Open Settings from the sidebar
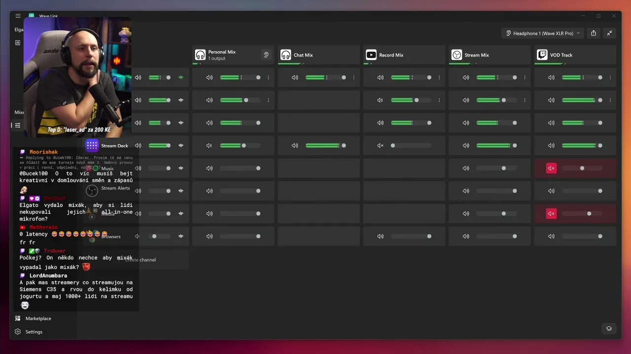 click(x=34, y=331)
